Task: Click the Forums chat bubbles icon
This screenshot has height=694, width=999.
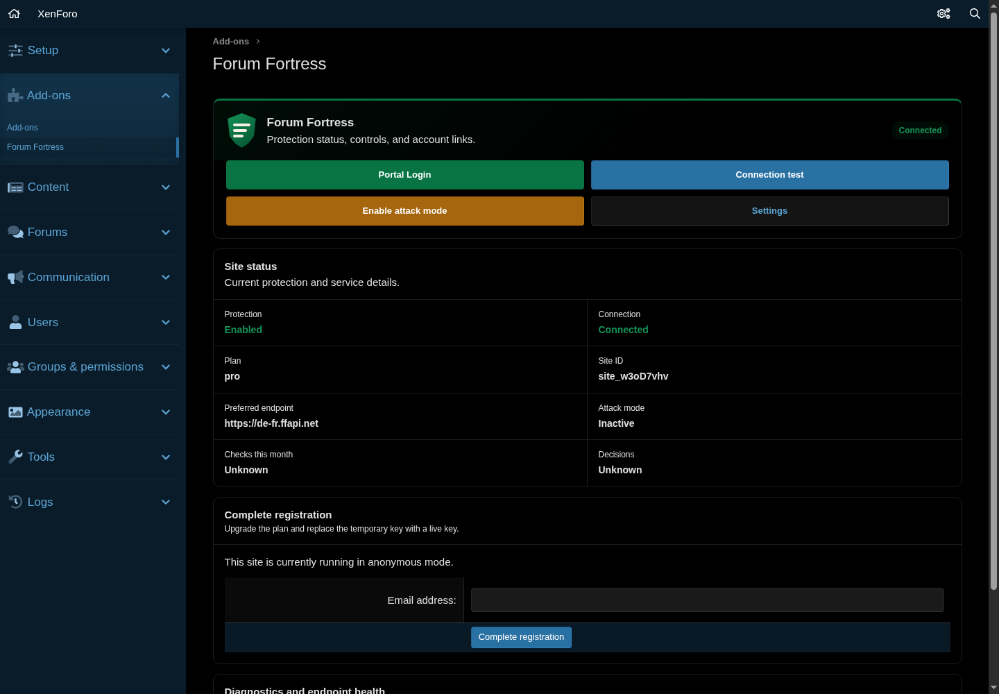Action: click(15, 232)
